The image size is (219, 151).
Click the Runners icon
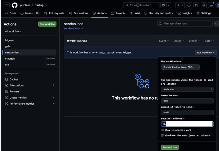(x=6, y=91)
